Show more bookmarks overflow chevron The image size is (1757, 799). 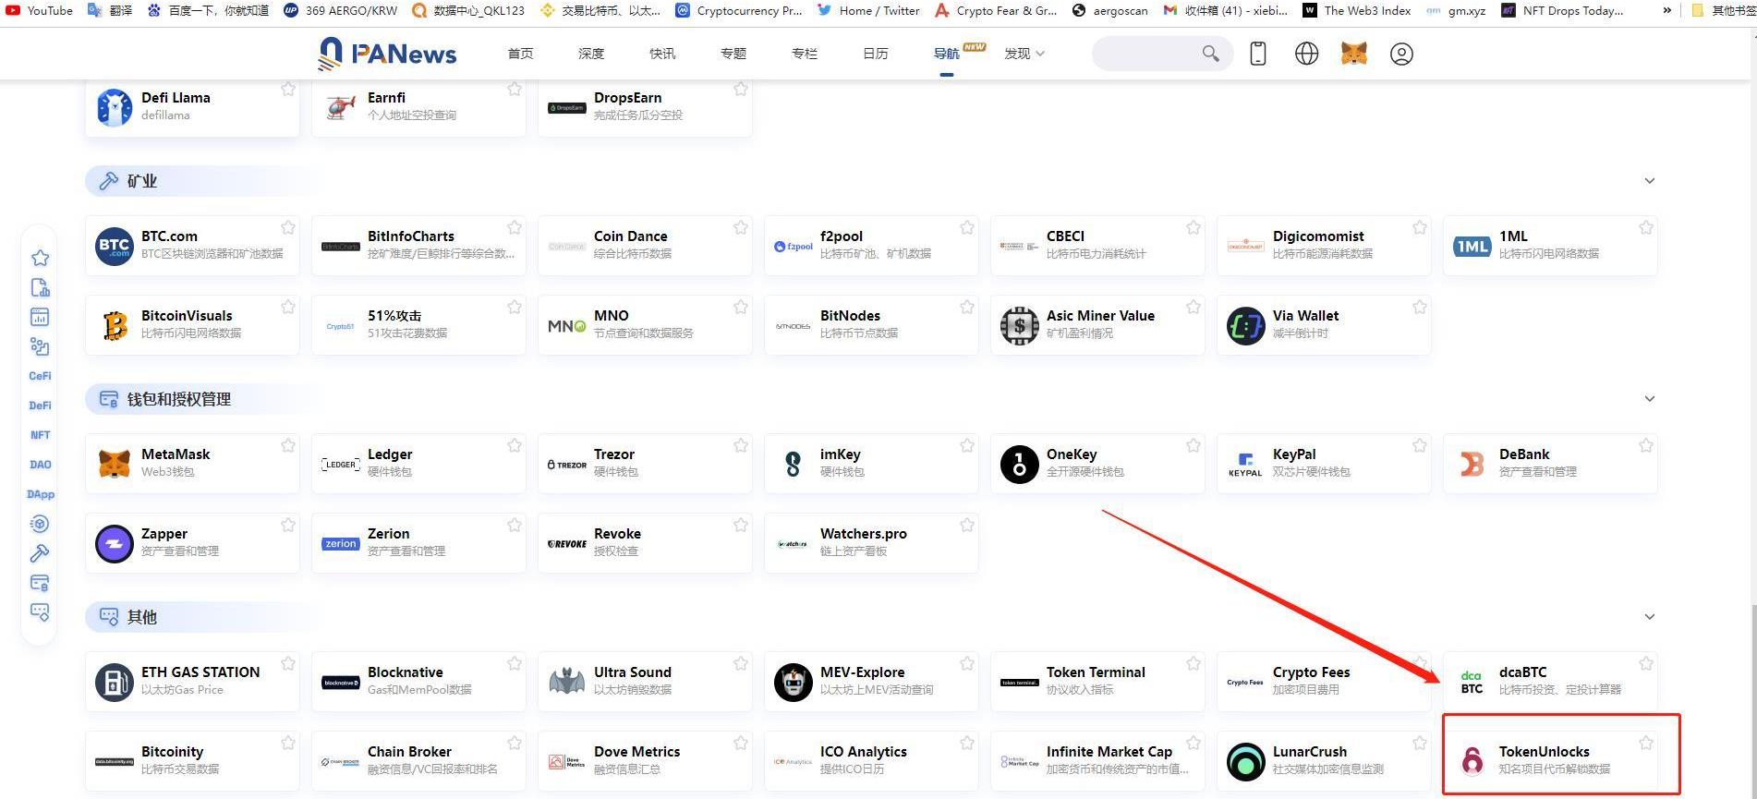pyautogui.click(x=1666, y=11)
